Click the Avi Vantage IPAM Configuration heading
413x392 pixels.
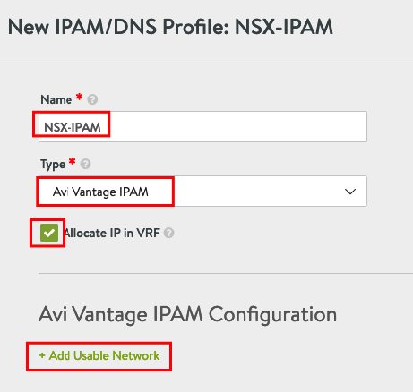pyautogui.click(x=188, y=314)
